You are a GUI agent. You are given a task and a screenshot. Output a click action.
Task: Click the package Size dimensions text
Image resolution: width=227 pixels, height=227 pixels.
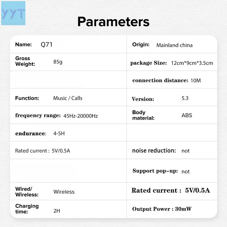[x=192, y=63]
